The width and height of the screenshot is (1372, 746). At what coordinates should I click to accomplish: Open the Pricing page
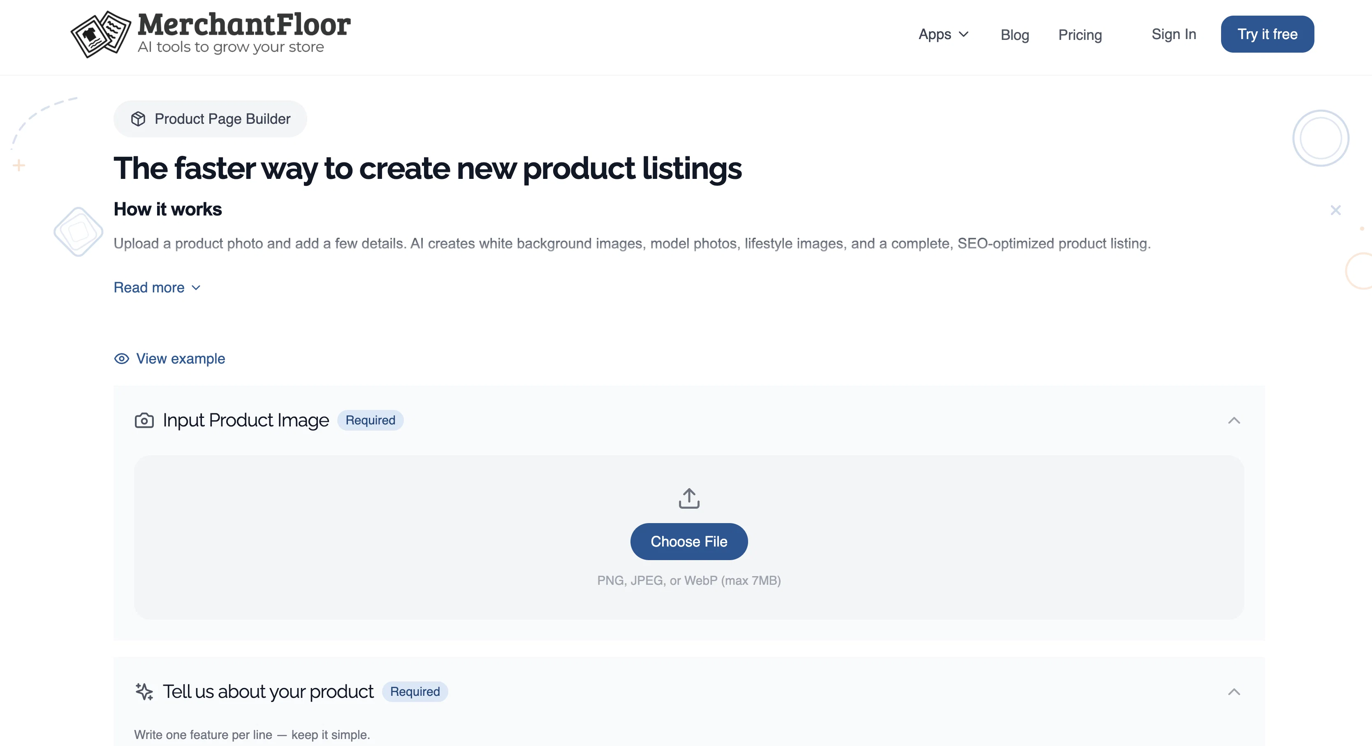coord(1080,35)
